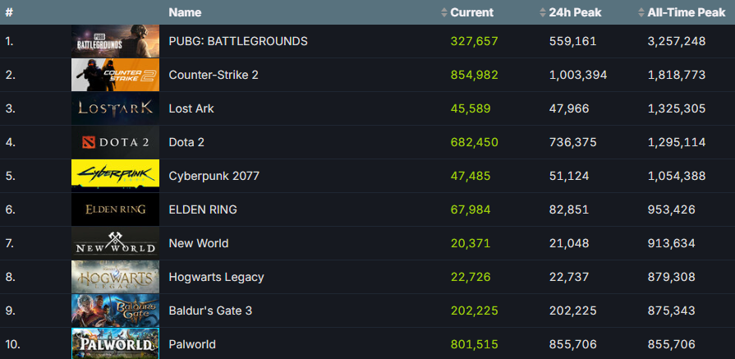Open the Cyberpunk 2077 name link
The width and height of the screenshot is (735, 359).
pyautogui.click(x=214, y=177)
